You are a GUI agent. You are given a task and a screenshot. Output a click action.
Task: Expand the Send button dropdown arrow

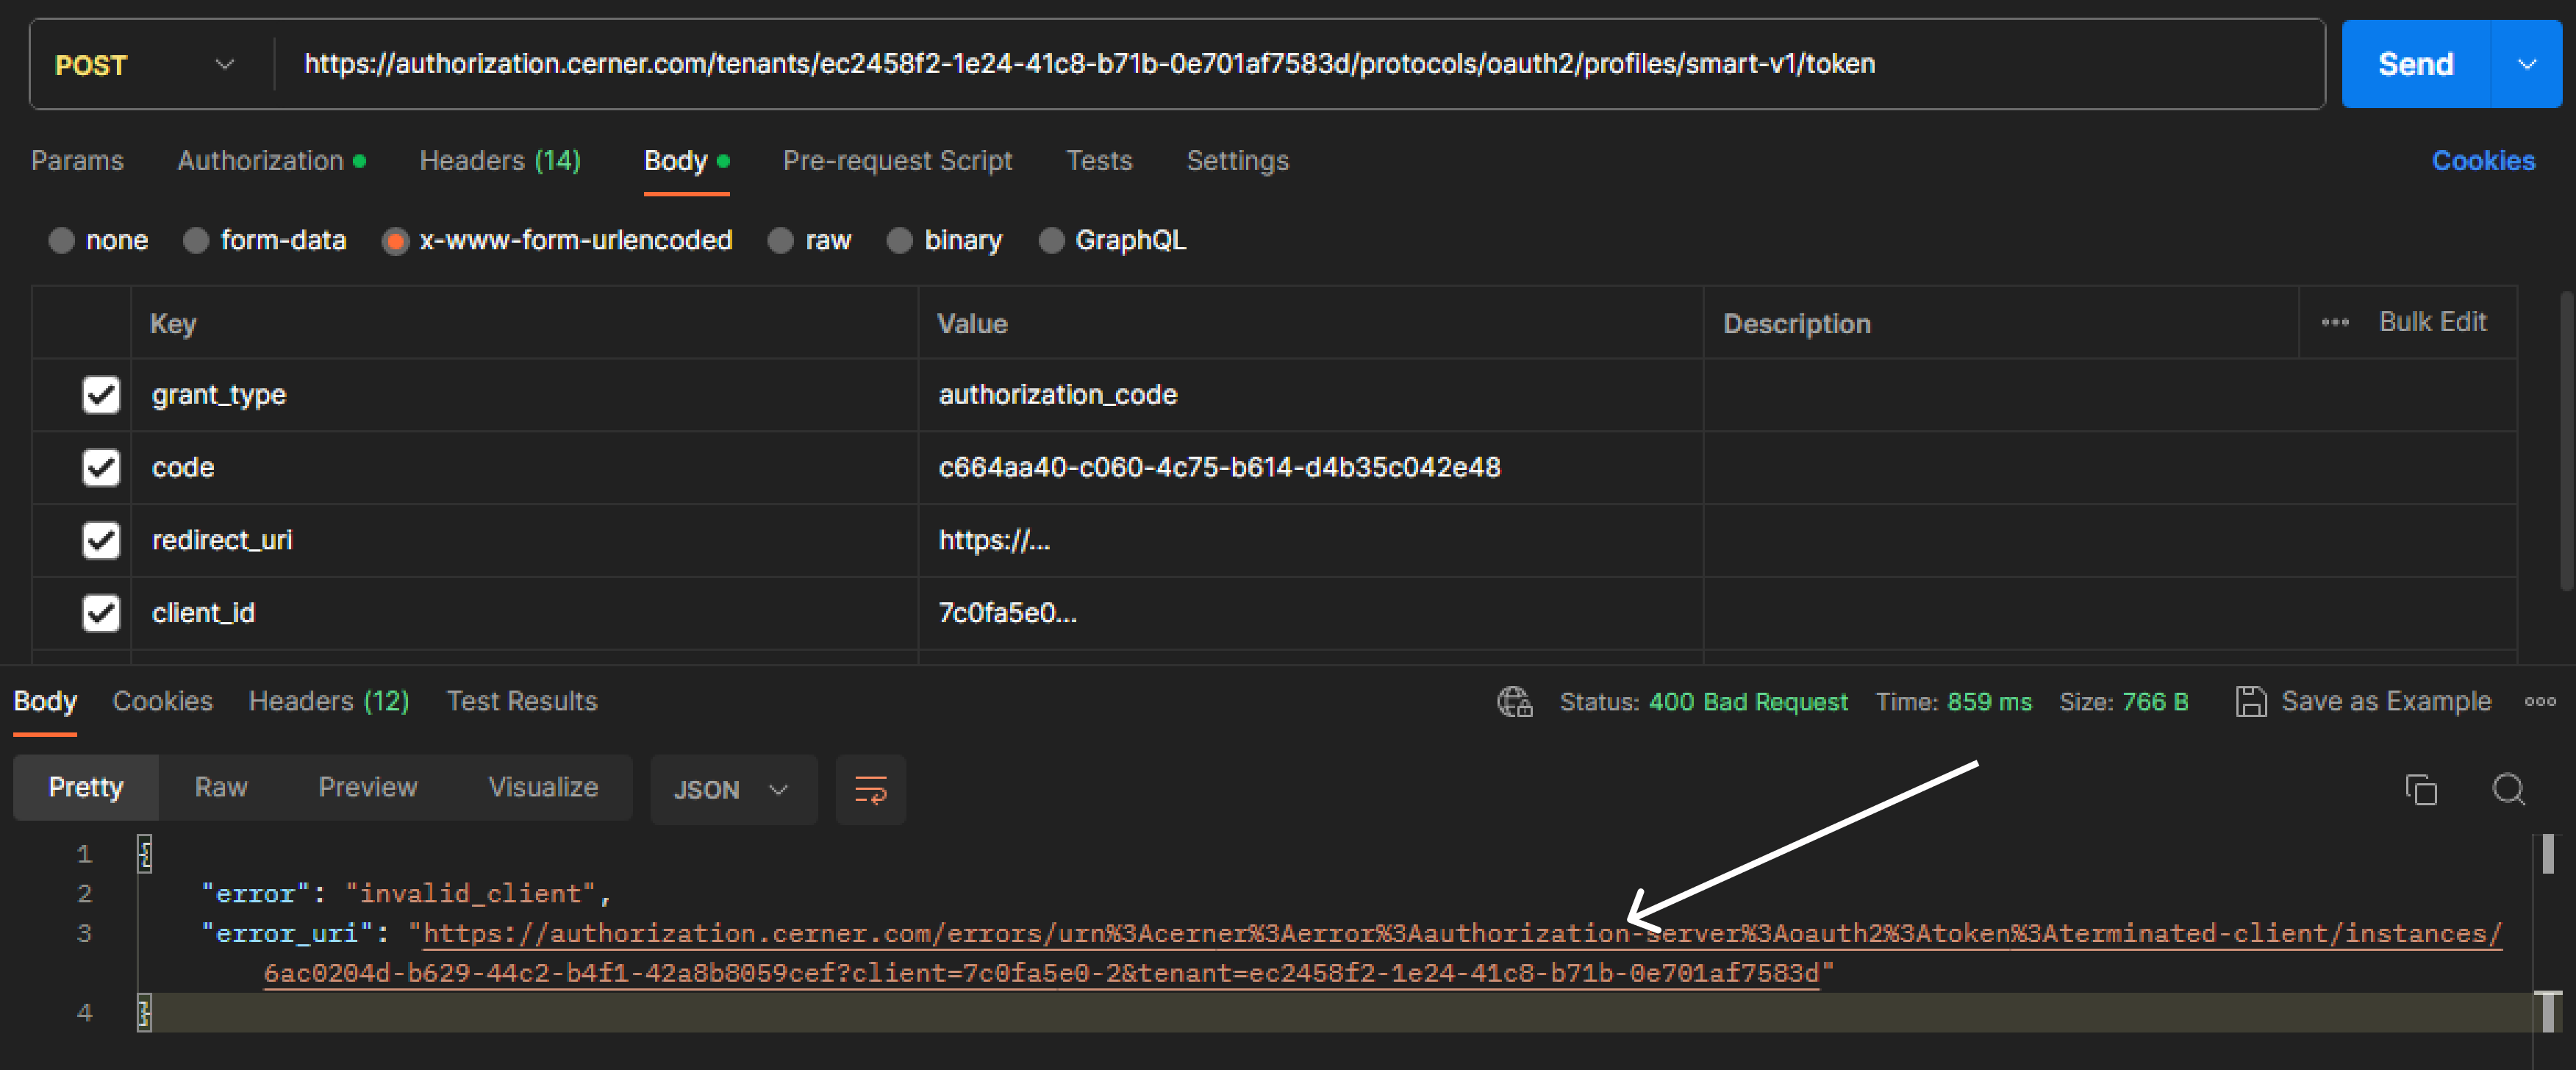pos(2526,65)
